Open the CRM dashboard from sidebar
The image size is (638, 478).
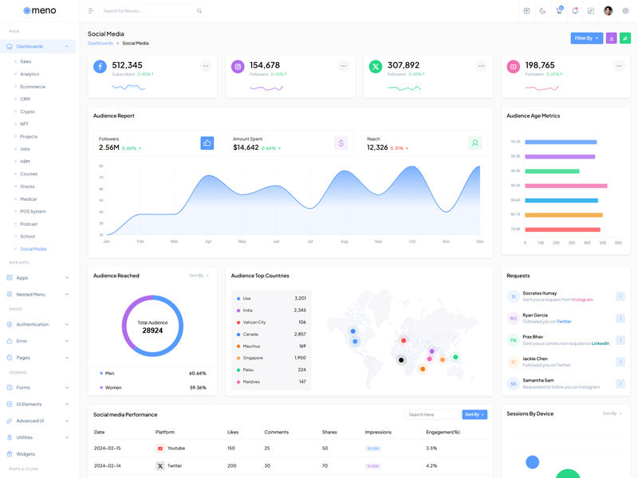click(26, 99)
